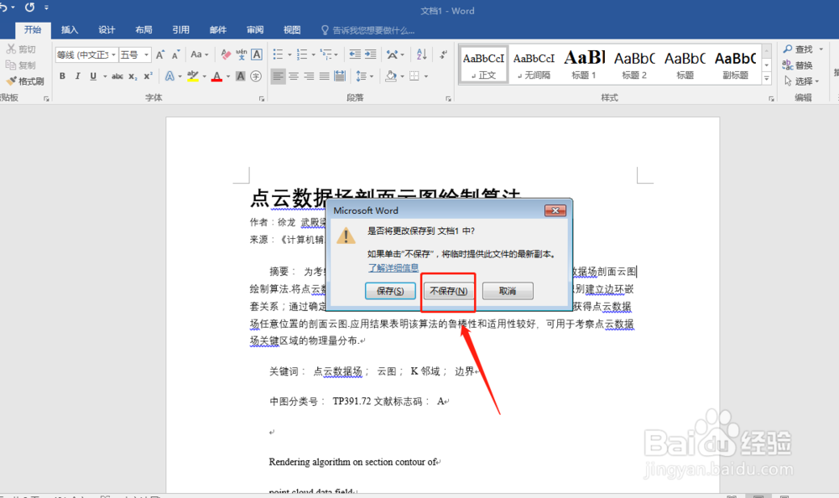
Task: Switch to the 审阅 (Review) tab
Action: (x=255, y=30)
